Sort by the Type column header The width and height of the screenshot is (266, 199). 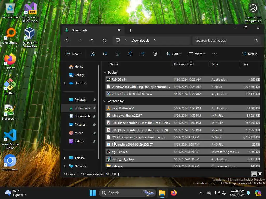point(215,64)
